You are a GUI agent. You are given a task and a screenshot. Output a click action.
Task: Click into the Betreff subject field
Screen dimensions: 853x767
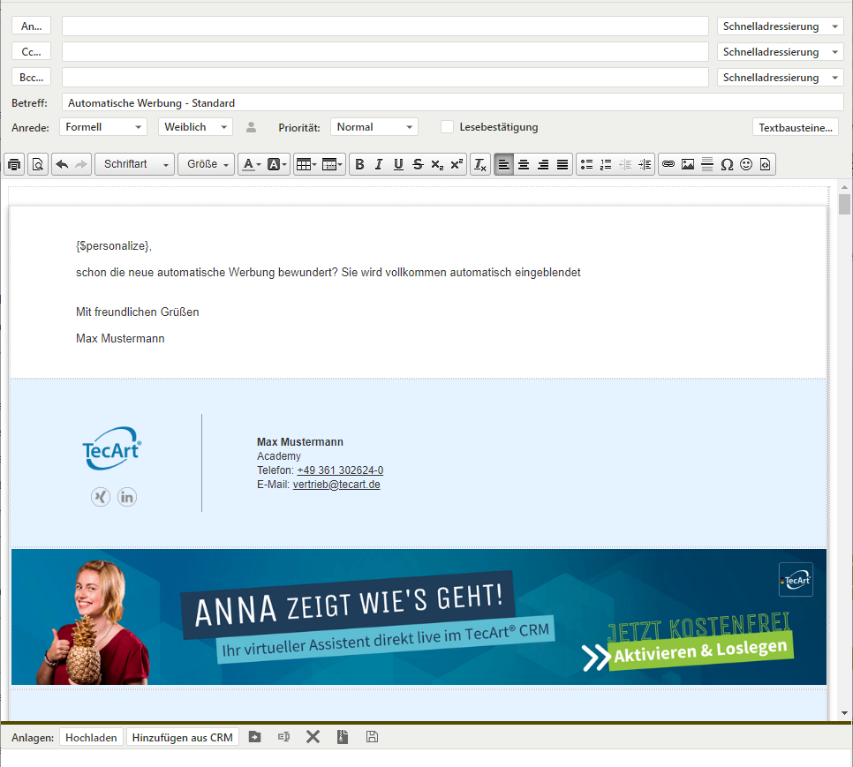[x=452, y=102]
